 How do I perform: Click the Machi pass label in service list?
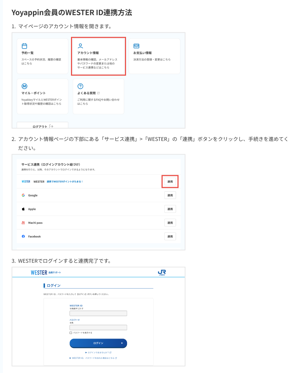(x=35, y=223)
